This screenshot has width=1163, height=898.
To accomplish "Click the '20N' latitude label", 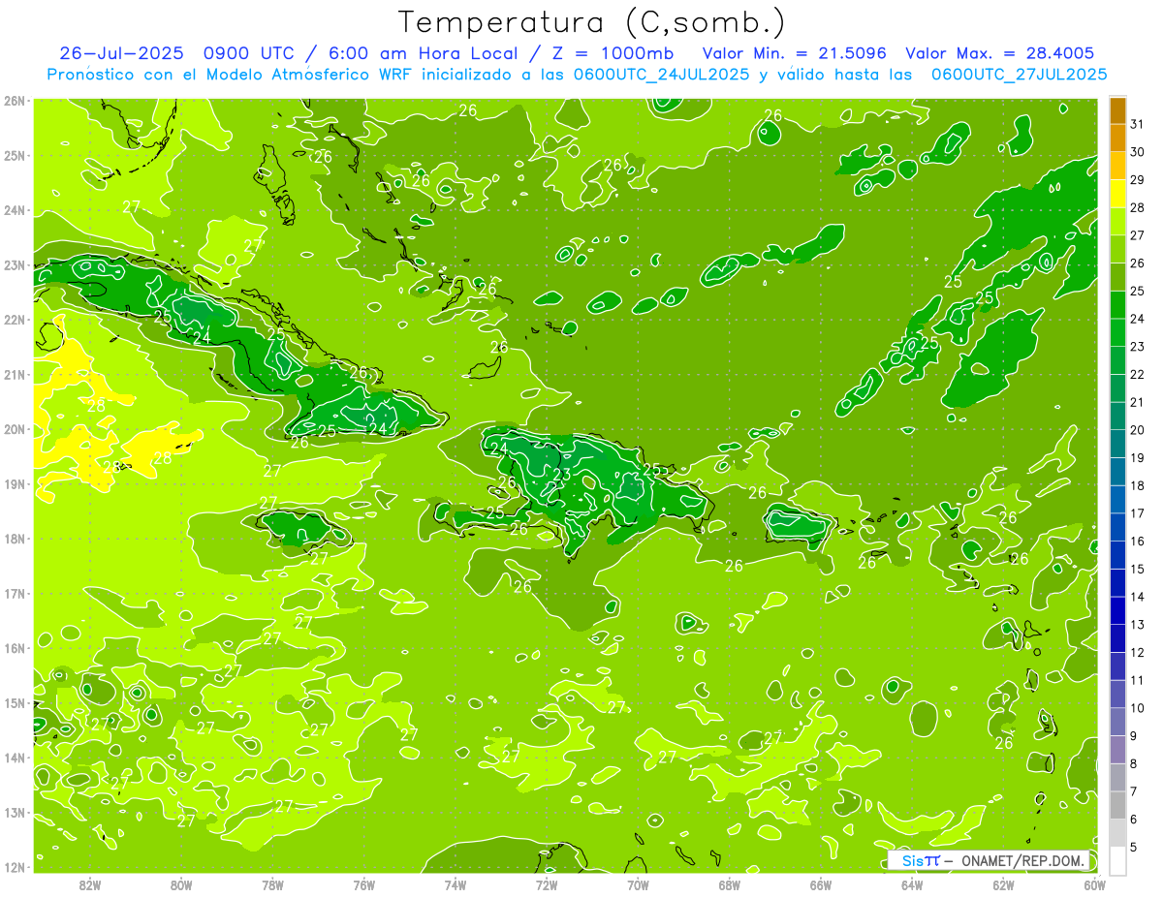I will pos(15,429).
